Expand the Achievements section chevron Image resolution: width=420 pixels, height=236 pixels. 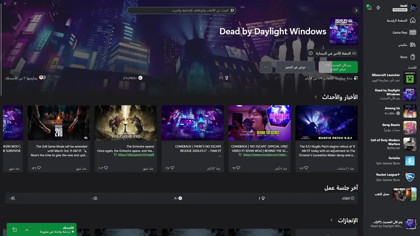(x=331, y=220)
